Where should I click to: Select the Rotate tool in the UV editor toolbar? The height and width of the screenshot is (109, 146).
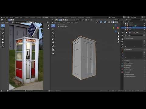[3, 36]
